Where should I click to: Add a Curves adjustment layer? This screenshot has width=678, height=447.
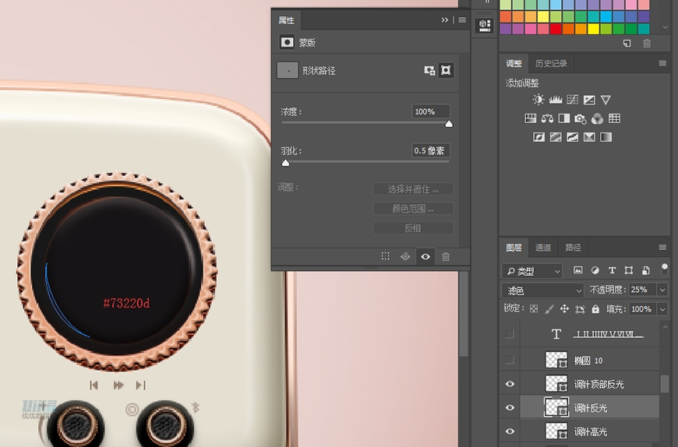coord(573,100)
